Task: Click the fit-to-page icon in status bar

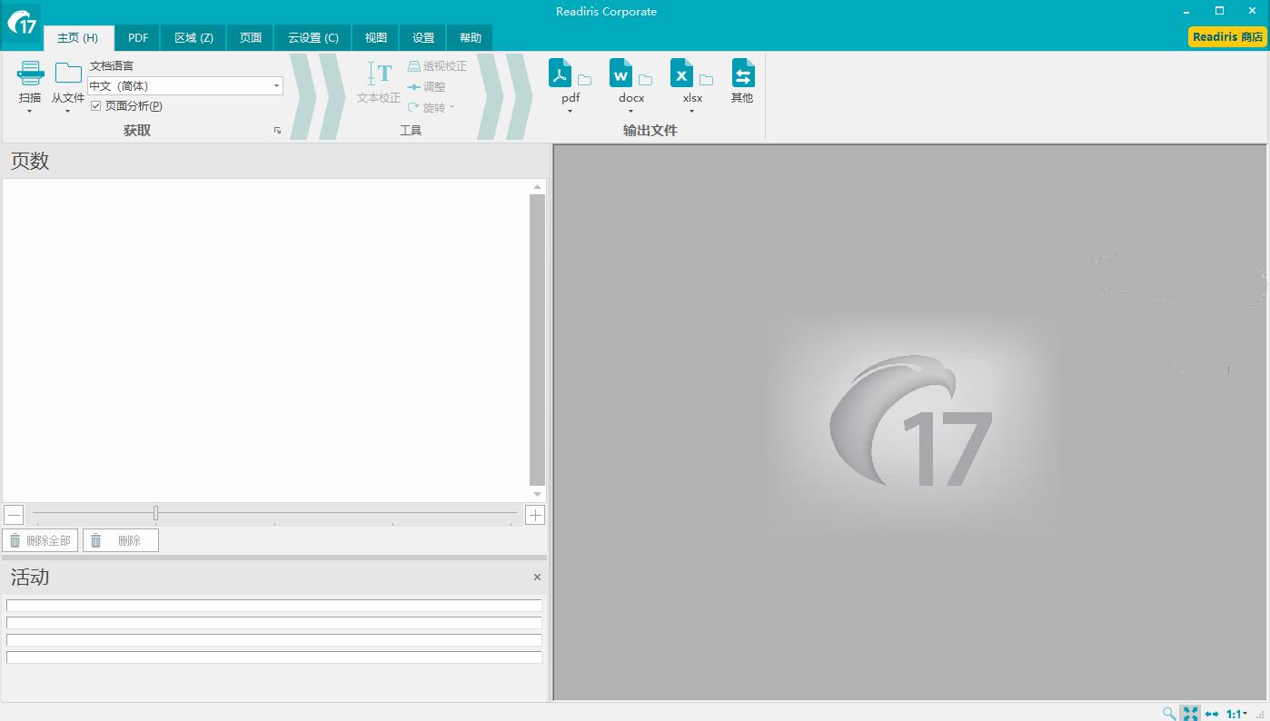Action: click(1190, 714)
